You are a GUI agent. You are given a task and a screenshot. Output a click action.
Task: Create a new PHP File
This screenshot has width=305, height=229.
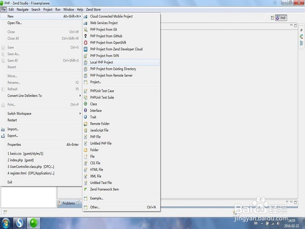click(121, 137)
